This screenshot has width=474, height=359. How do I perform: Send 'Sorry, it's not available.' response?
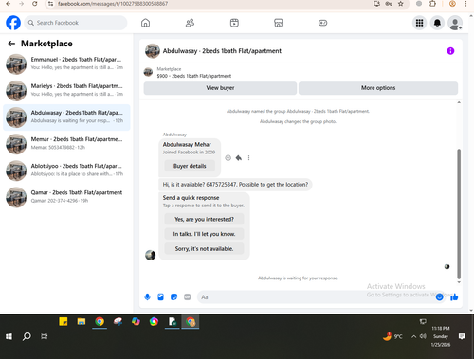pyautogui.click(x=204, y=249)
